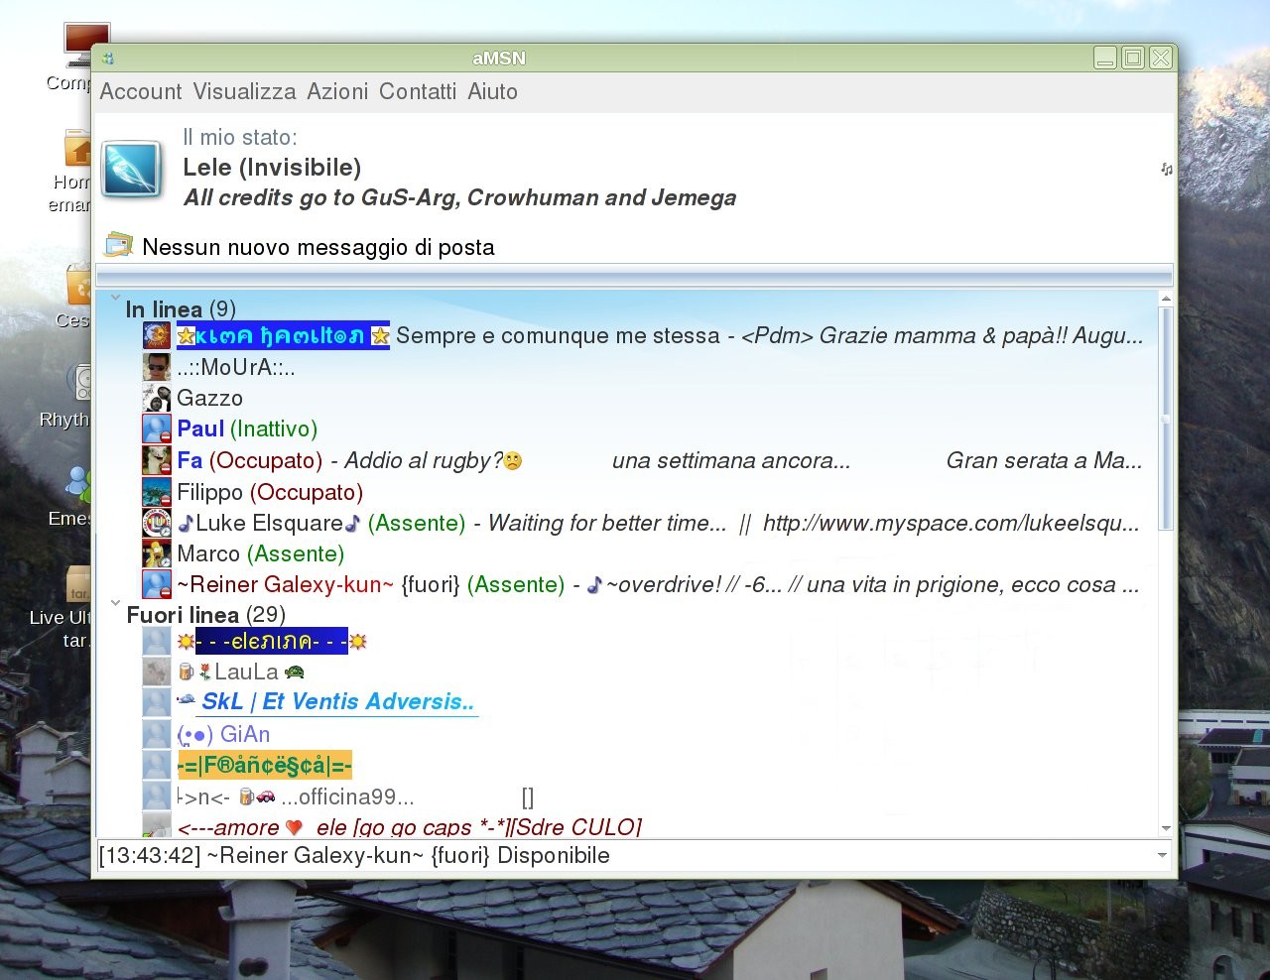This screenshot has width=1270, height=980.
Task: Click offline icon next to SkL Et Ventis Adversis
Action: coord(157,702)
